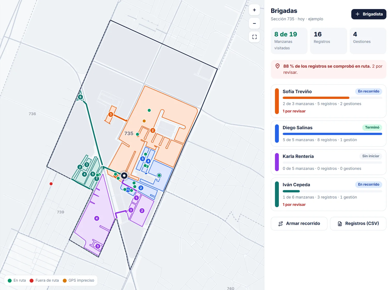Select orange marker 3 on the map
Screen dimensions: 388x290
click(x=111, y=114)
